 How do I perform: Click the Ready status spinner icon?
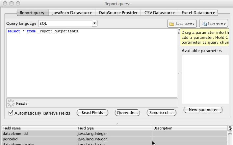click(11, 103)
